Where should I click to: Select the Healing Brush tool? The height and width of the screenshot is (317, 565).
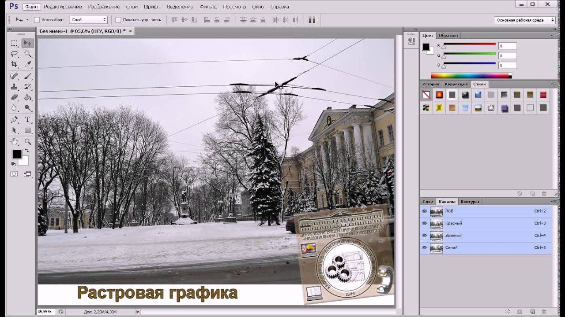point(14,77)
